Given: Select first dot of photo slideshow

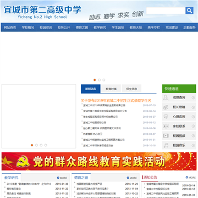Looking at the screenshot, I should (x=32, y=145).
